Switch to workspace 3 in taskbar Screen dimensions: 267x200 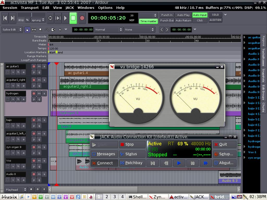tap(114, 197)
